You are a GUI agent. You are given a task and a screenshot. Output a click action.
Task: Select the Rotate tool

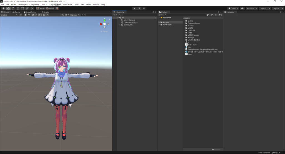click(x=13, y=8)
